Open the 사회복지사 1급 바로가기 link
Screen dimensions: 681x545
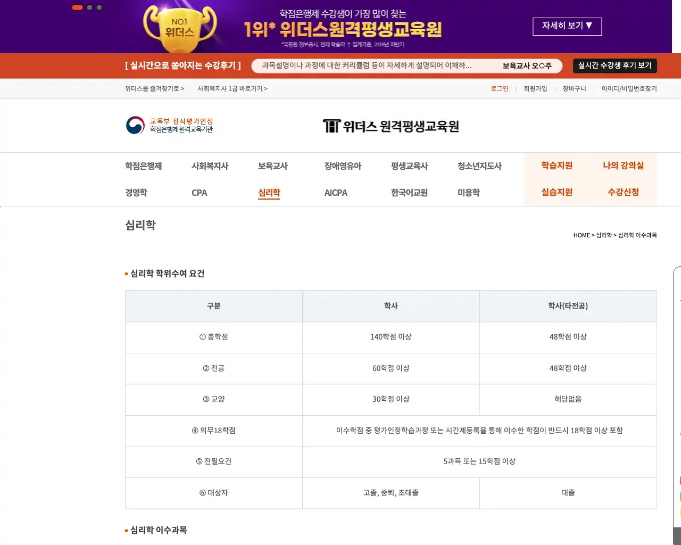click(x=233, y=88)
